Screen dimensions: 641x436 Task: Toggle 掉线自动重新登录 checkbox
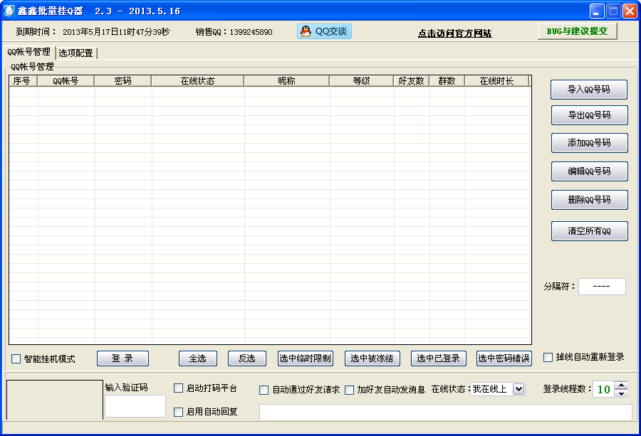(548, 357)
